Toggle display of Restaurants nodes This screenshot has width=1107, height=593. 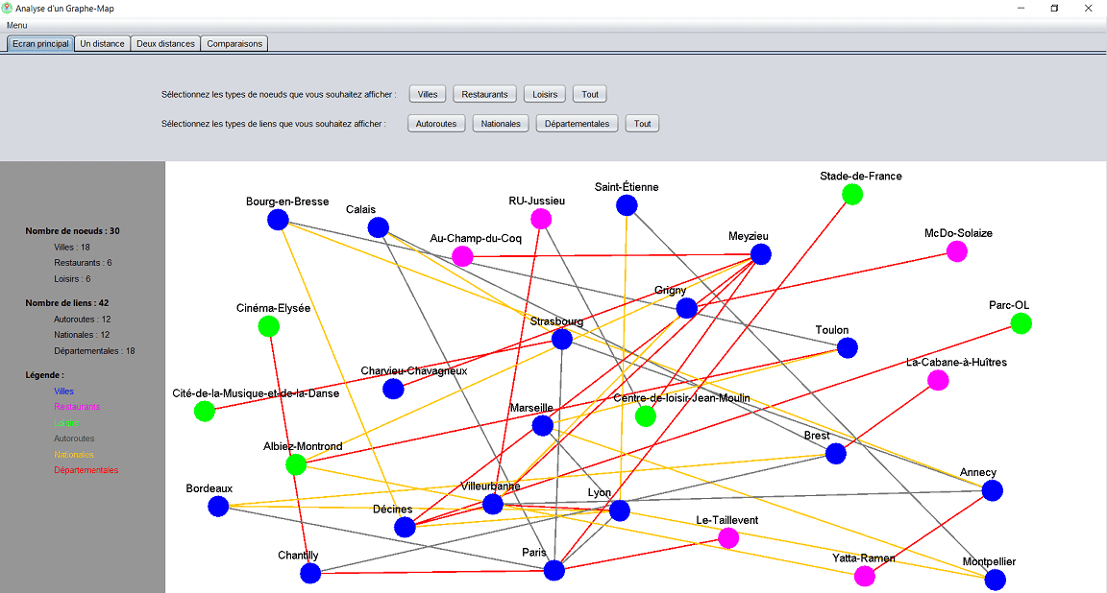(x=484, y=93)
